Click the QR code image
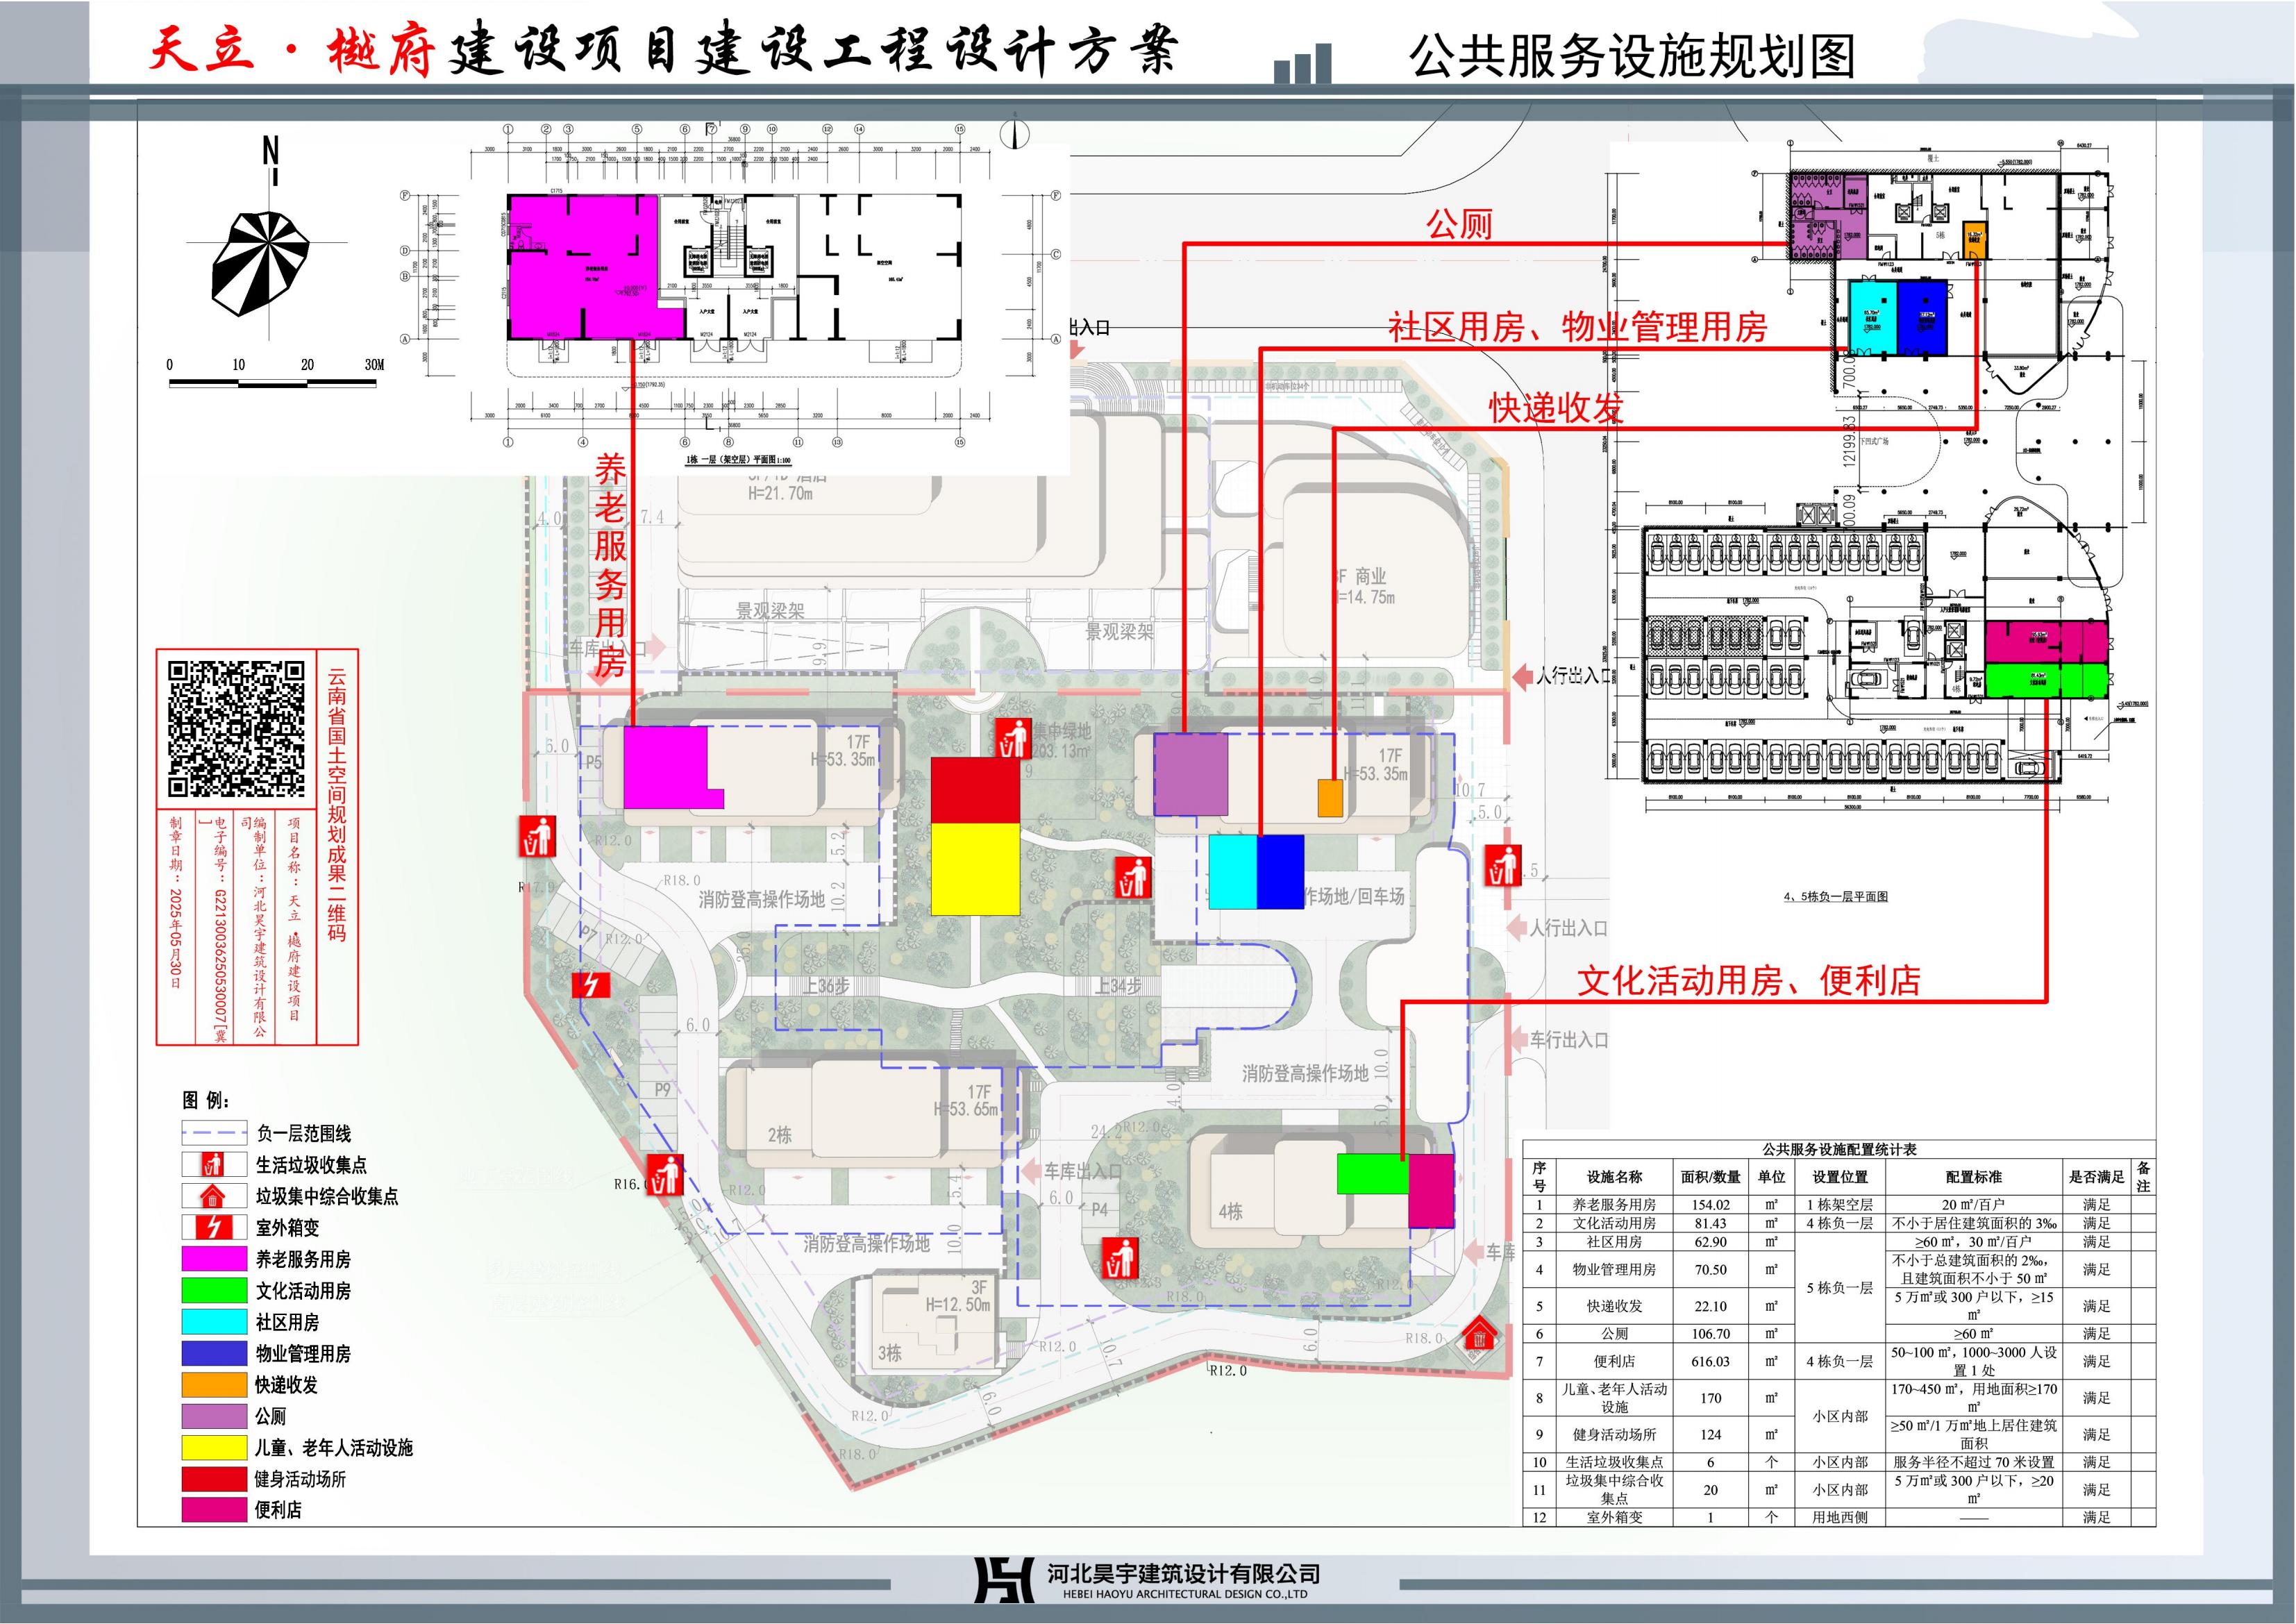Screen dimensions: 2296x1624 point(236,729)
